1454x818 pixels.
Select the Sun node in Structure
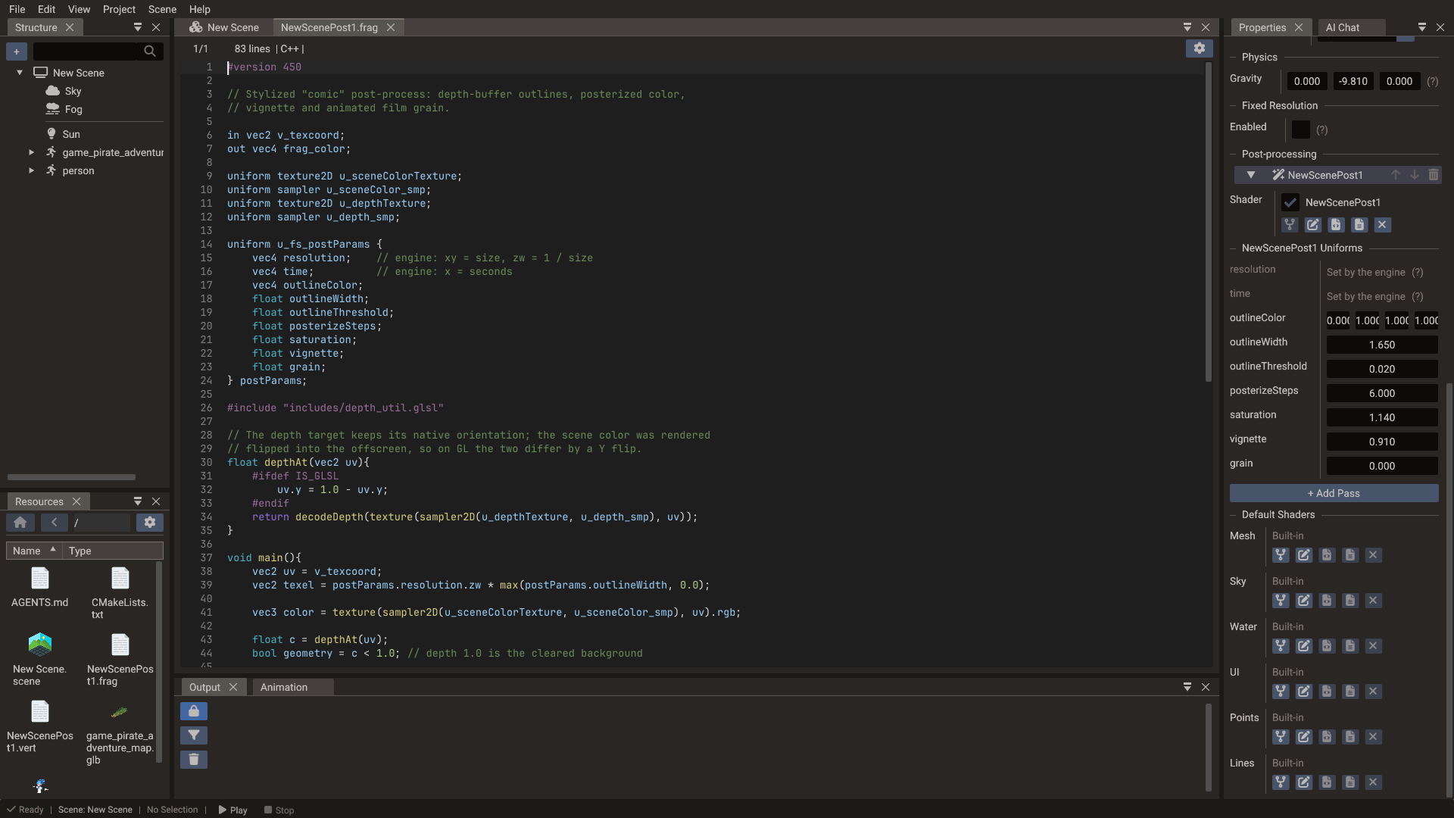coord(71,134)
